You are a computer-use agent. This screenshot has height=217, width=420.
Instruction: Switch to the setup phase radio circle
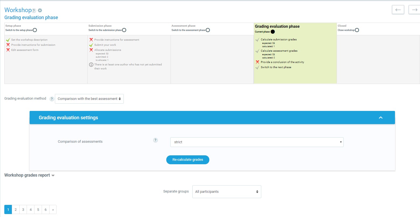pos(35,30)
